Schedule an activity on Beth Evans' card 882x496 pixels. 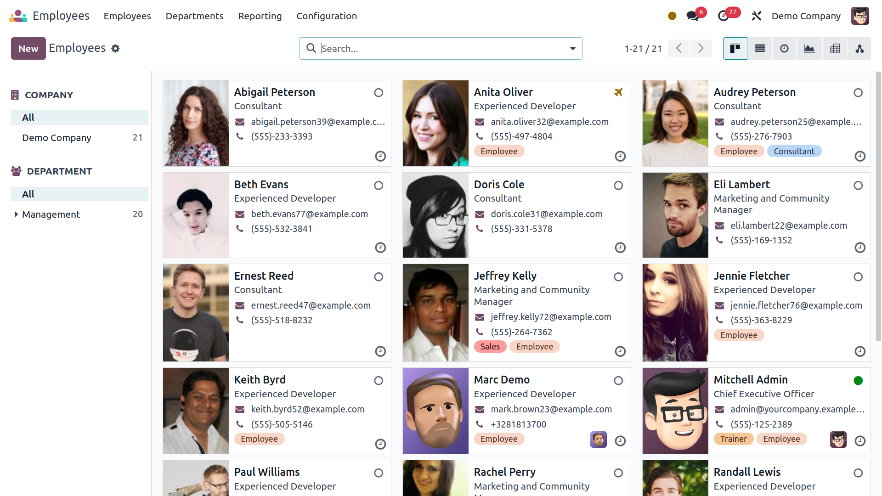[x=380, y=248]
